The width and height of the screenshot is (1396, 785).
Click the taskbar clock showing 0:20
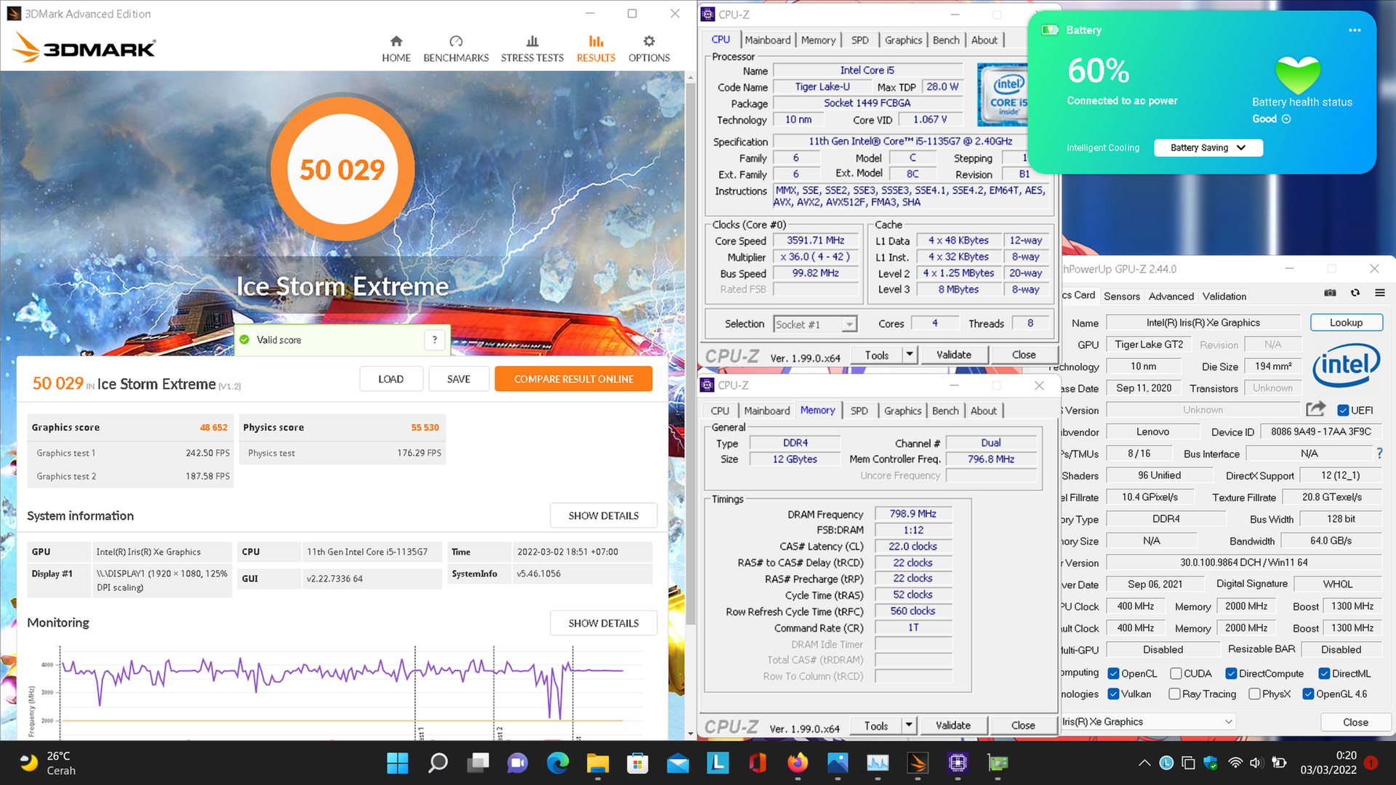click(x=1328, y=762)
